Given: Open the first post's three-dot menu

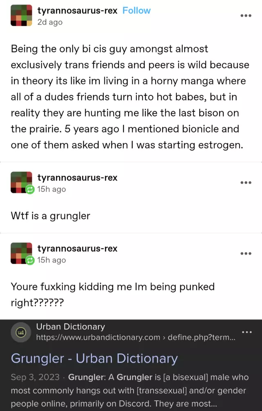Looking at the screenshot, I should 246,16.
